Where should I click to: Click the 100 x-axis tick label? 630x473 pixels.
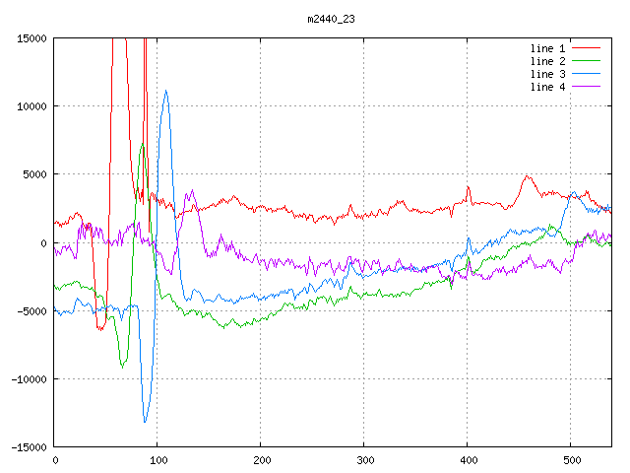158,460
